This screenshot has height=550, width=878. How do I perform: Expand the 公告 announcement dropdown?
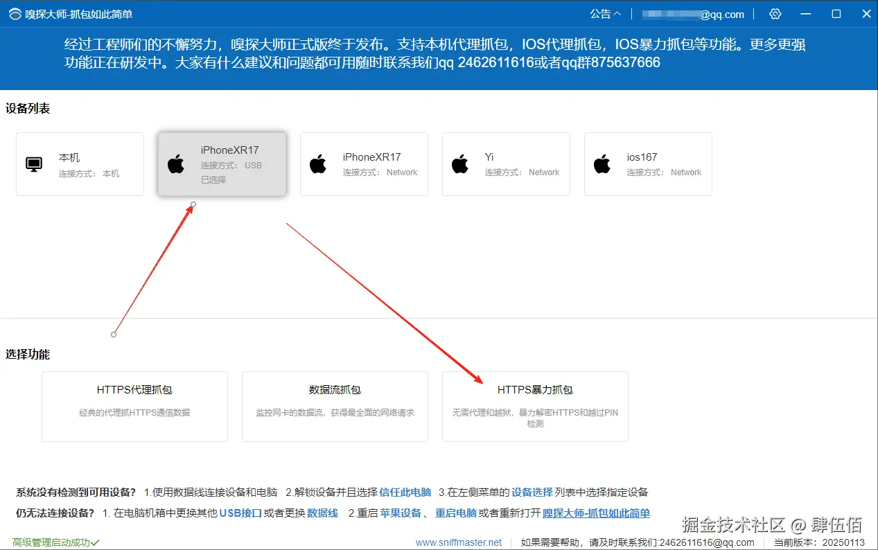point(605,14)
